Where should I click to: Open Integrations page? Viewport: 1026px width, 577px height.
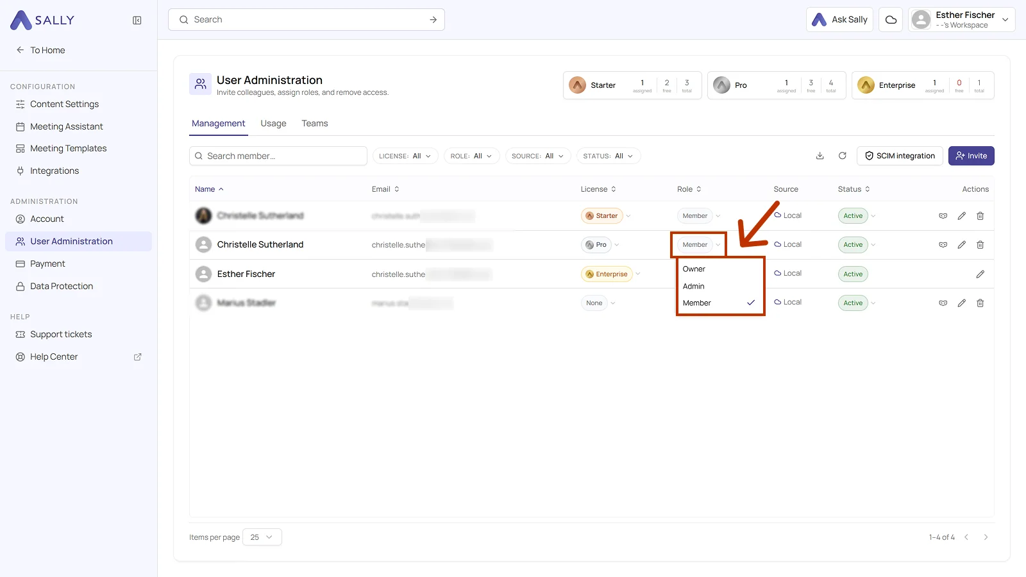point(78,171)
